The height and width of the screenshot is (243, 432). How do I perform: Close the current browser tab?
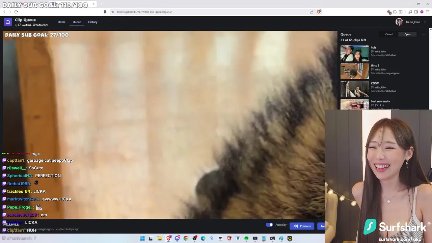[93, 4]
